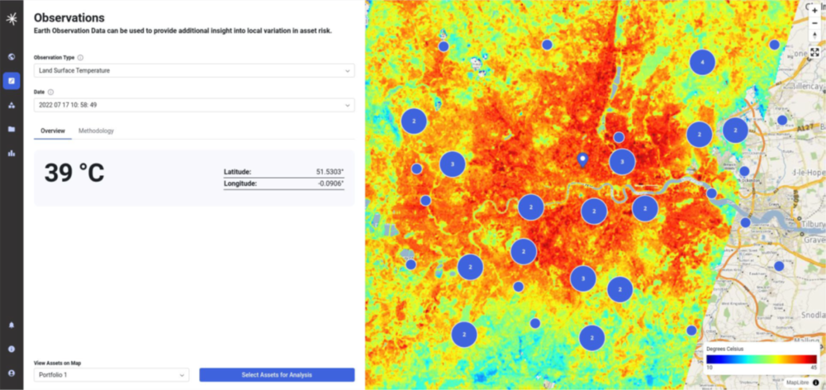Zoom out on the map
The width and height of the screenshot is (826, 390).
coord(814,23)
